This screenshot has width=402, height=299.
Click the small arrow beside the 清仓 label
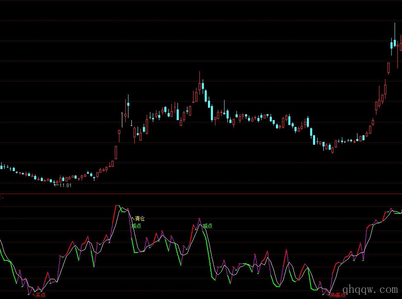click(x=132, y=218)
